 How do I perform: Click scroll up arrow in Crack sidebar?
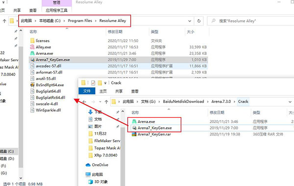pos(122,111)
